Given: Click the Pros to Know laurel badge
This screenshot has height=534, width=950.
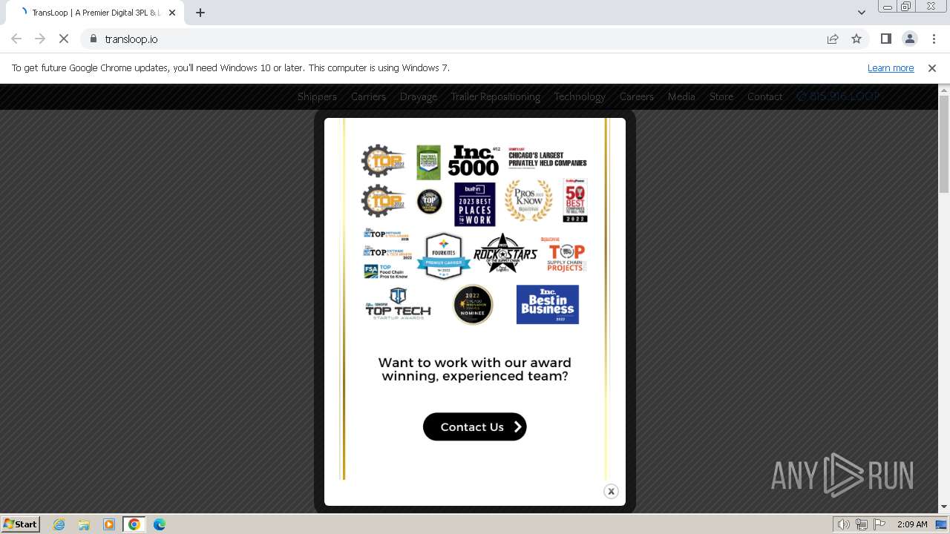Looking at the screenshot, I should pos(528,201).
